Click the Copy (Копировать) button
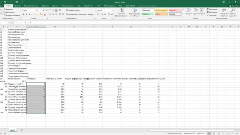 [9, 12]
